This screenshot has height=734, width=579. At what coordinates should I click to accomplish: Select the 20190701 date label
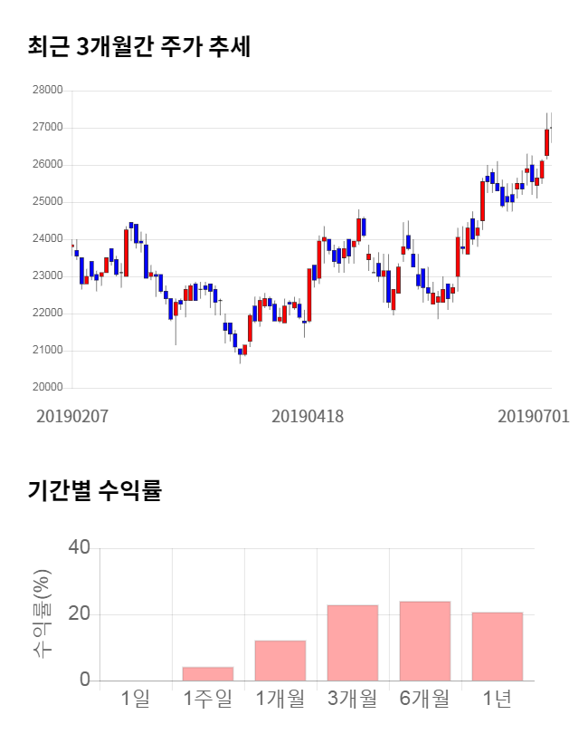point(534,416)
